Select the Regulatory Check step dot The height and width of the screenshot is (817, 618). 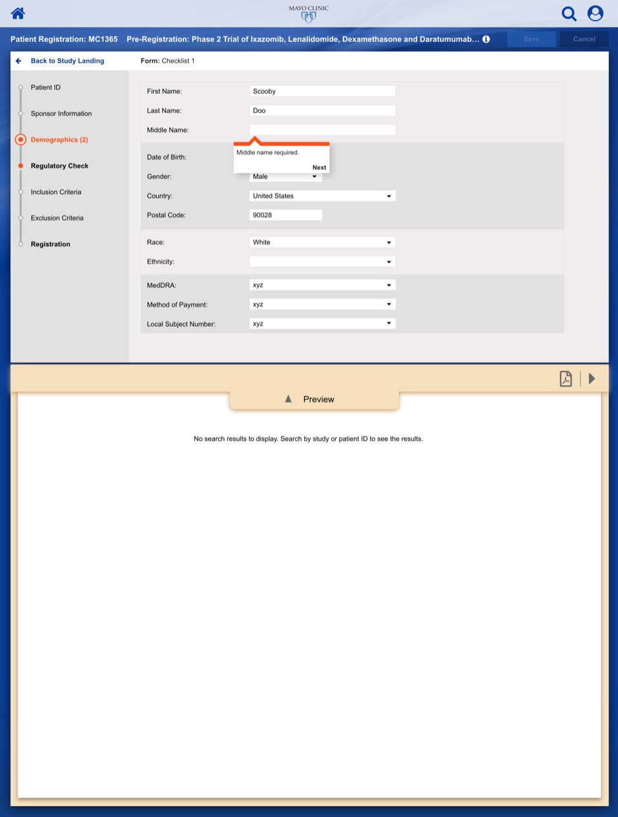(x=21, y=166)
